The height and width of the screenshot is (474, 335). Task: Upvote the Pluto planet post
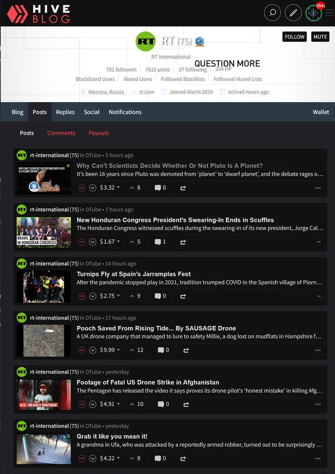(82, 188)
